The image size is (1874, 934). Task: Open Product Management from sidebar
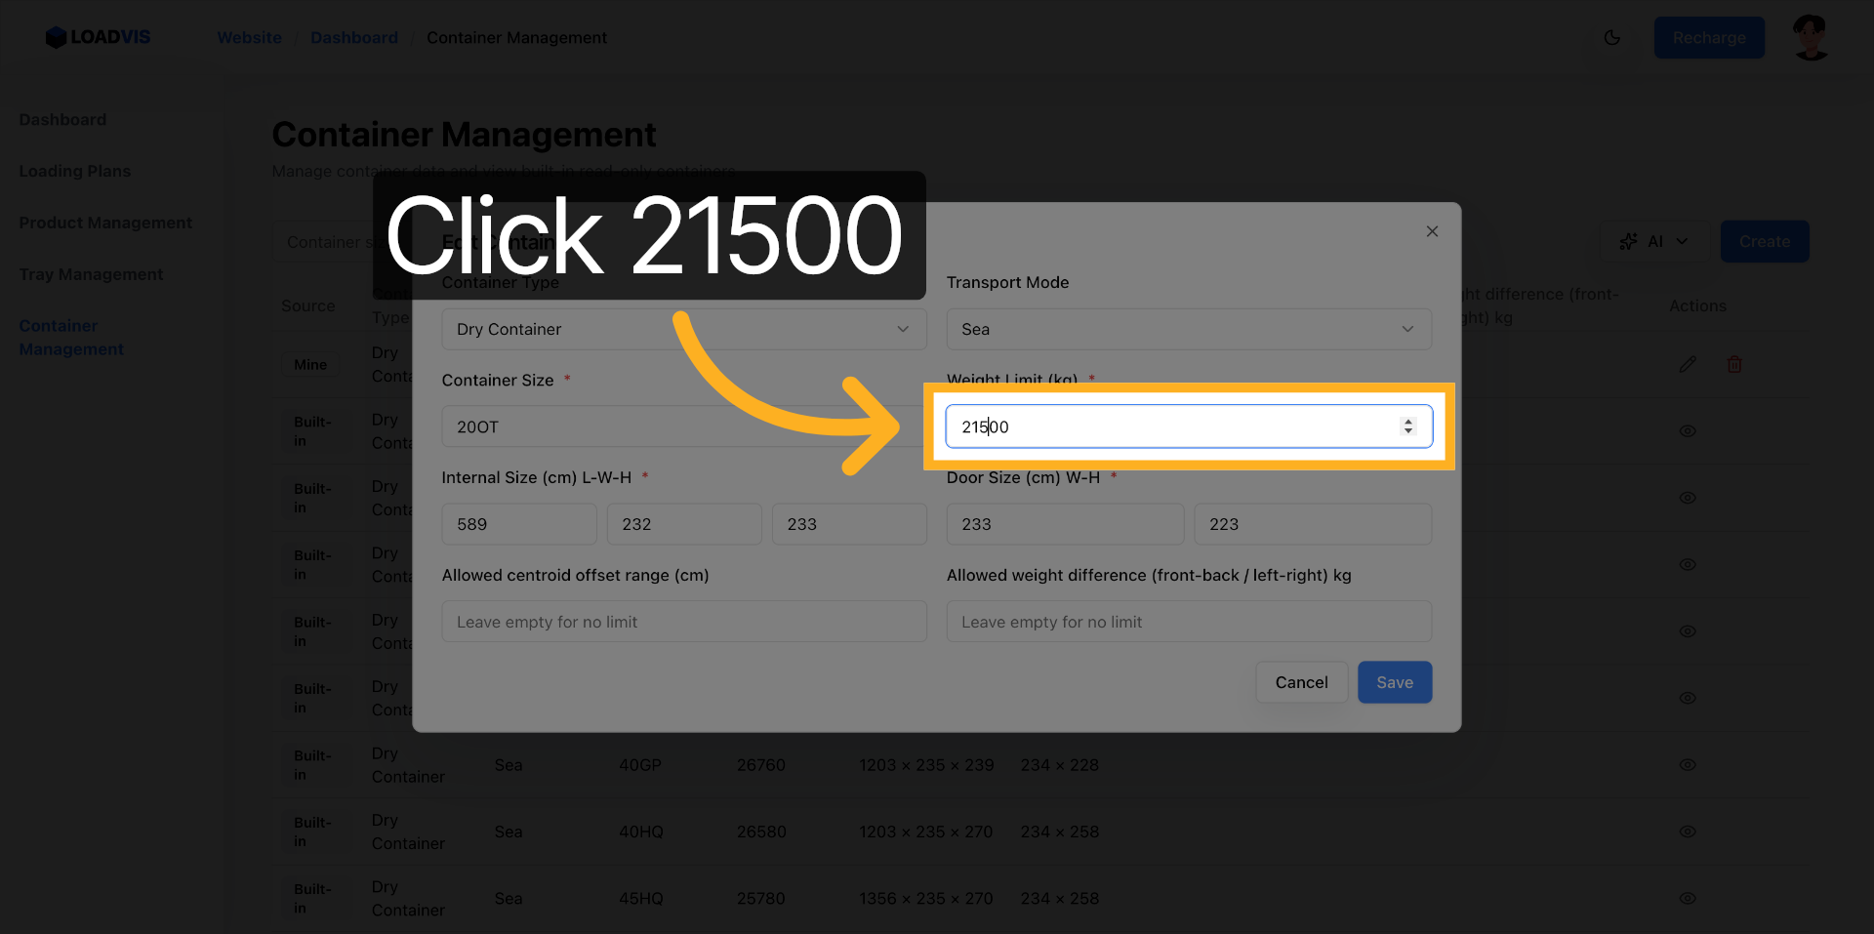(x=105, y=223)
